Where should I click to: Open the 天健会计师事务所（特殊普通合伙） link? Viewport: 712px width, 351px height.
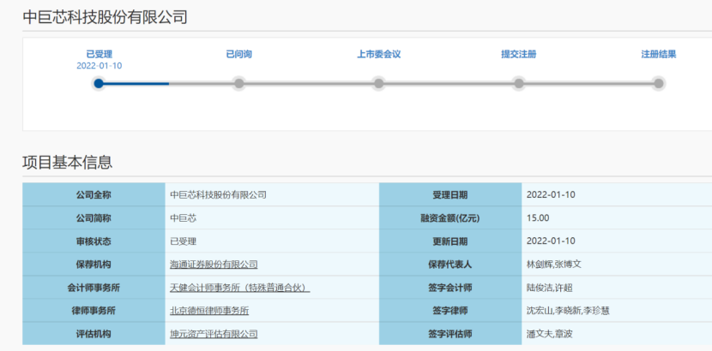point(239,288)
